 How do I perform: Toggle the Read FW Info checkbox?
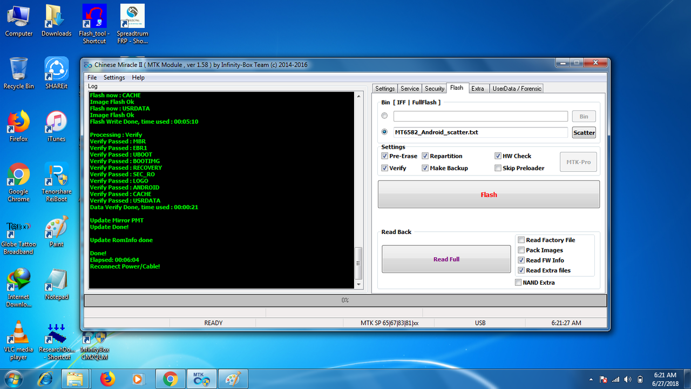click(x=521, y=260)
